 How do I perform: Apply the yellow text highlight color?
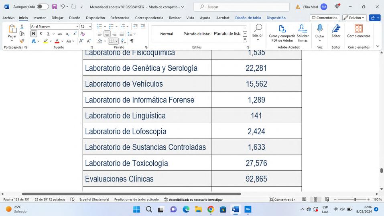[x=46, y=41]
